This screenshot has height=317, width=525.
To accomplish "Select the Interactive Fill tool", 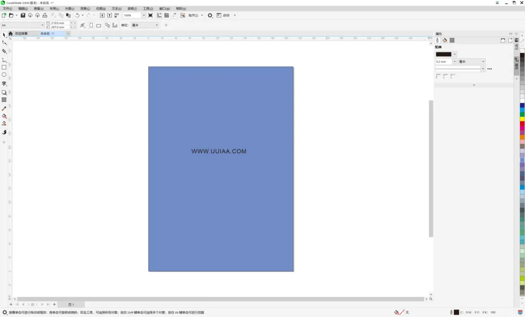I will pyautogui.click(x=4, y=116).
